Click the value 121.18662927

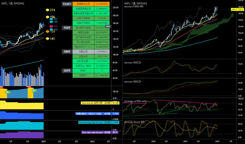coord(102,75)
